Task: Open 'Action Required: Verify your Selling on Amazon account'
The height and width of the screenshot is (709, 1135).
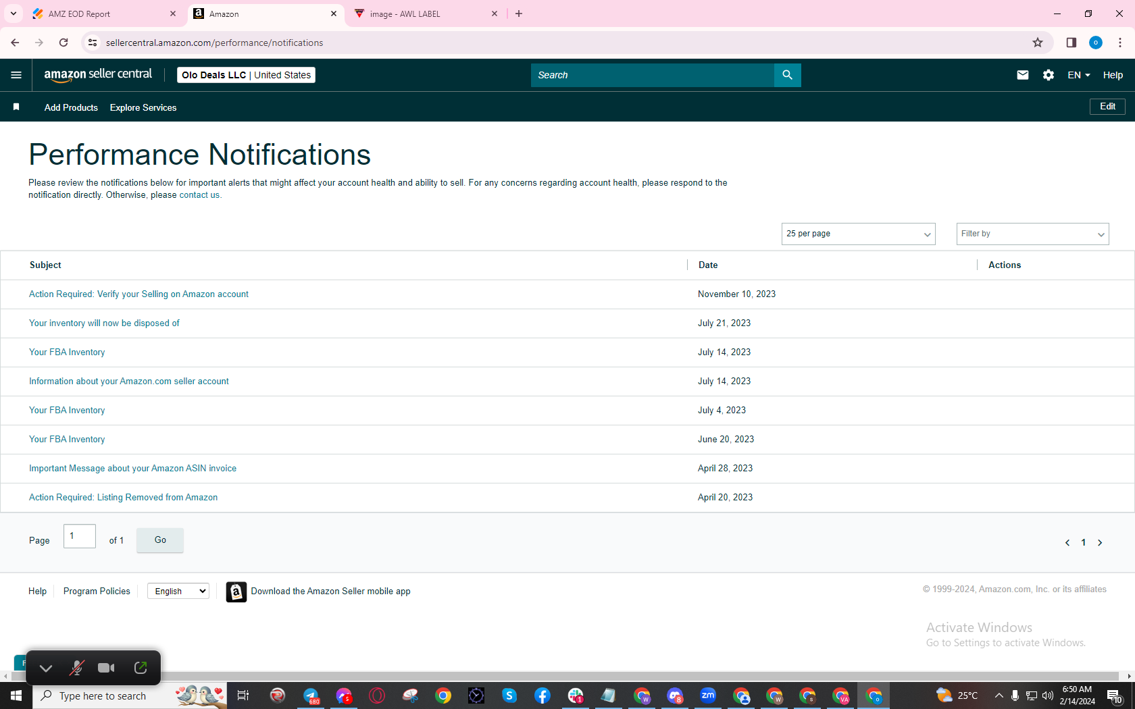Action: click(138, 294)
